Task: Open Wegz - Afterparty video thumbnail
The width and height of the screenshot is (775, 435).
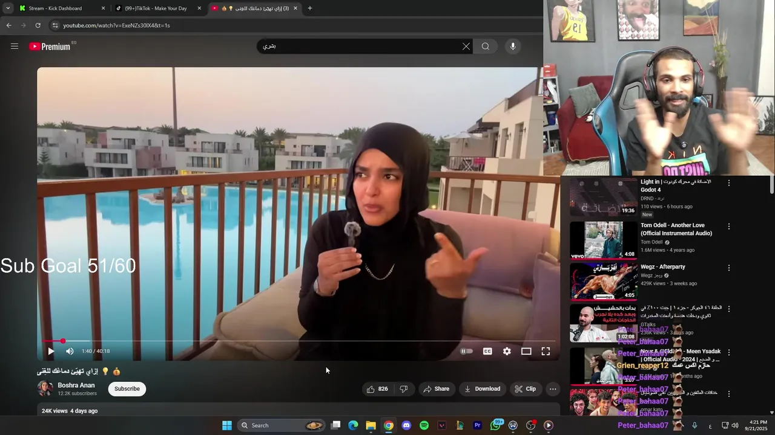Action: point(602,282)
